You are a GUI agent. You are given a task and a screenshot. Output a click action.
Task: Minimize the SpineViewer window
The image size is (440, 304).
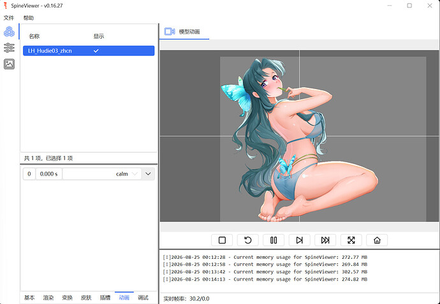pyautogui.click(x=390, y=6)
